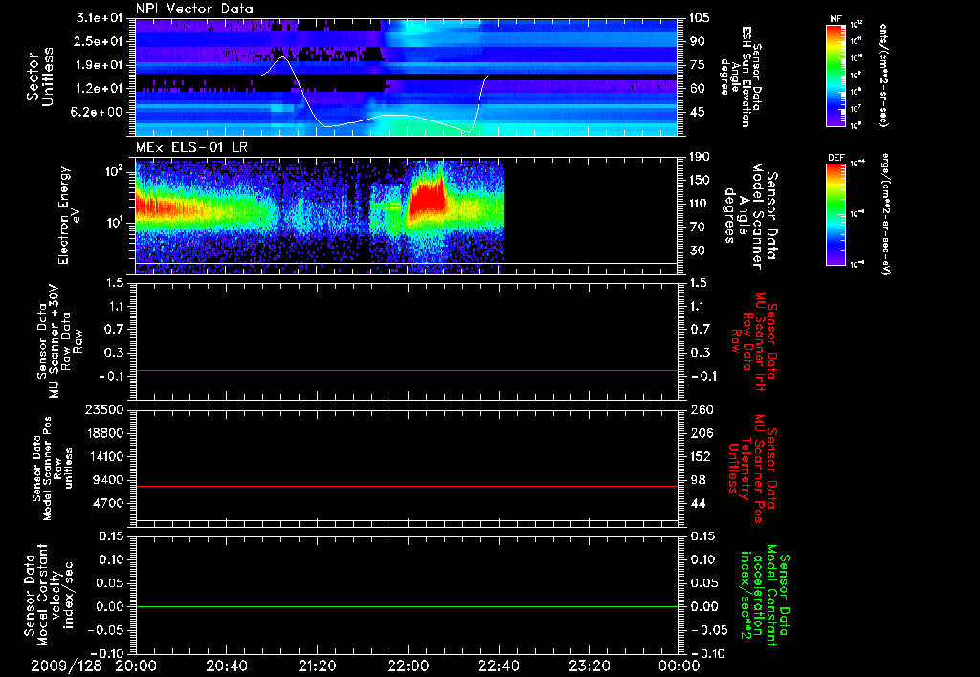The image size is (980, 677).
Task: Select the 20:00 time axis label
Action: tap(136, 666)
